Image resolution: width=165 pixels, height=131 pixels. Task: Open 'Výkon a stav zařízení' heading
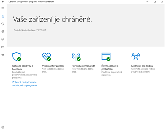point(53,66)
